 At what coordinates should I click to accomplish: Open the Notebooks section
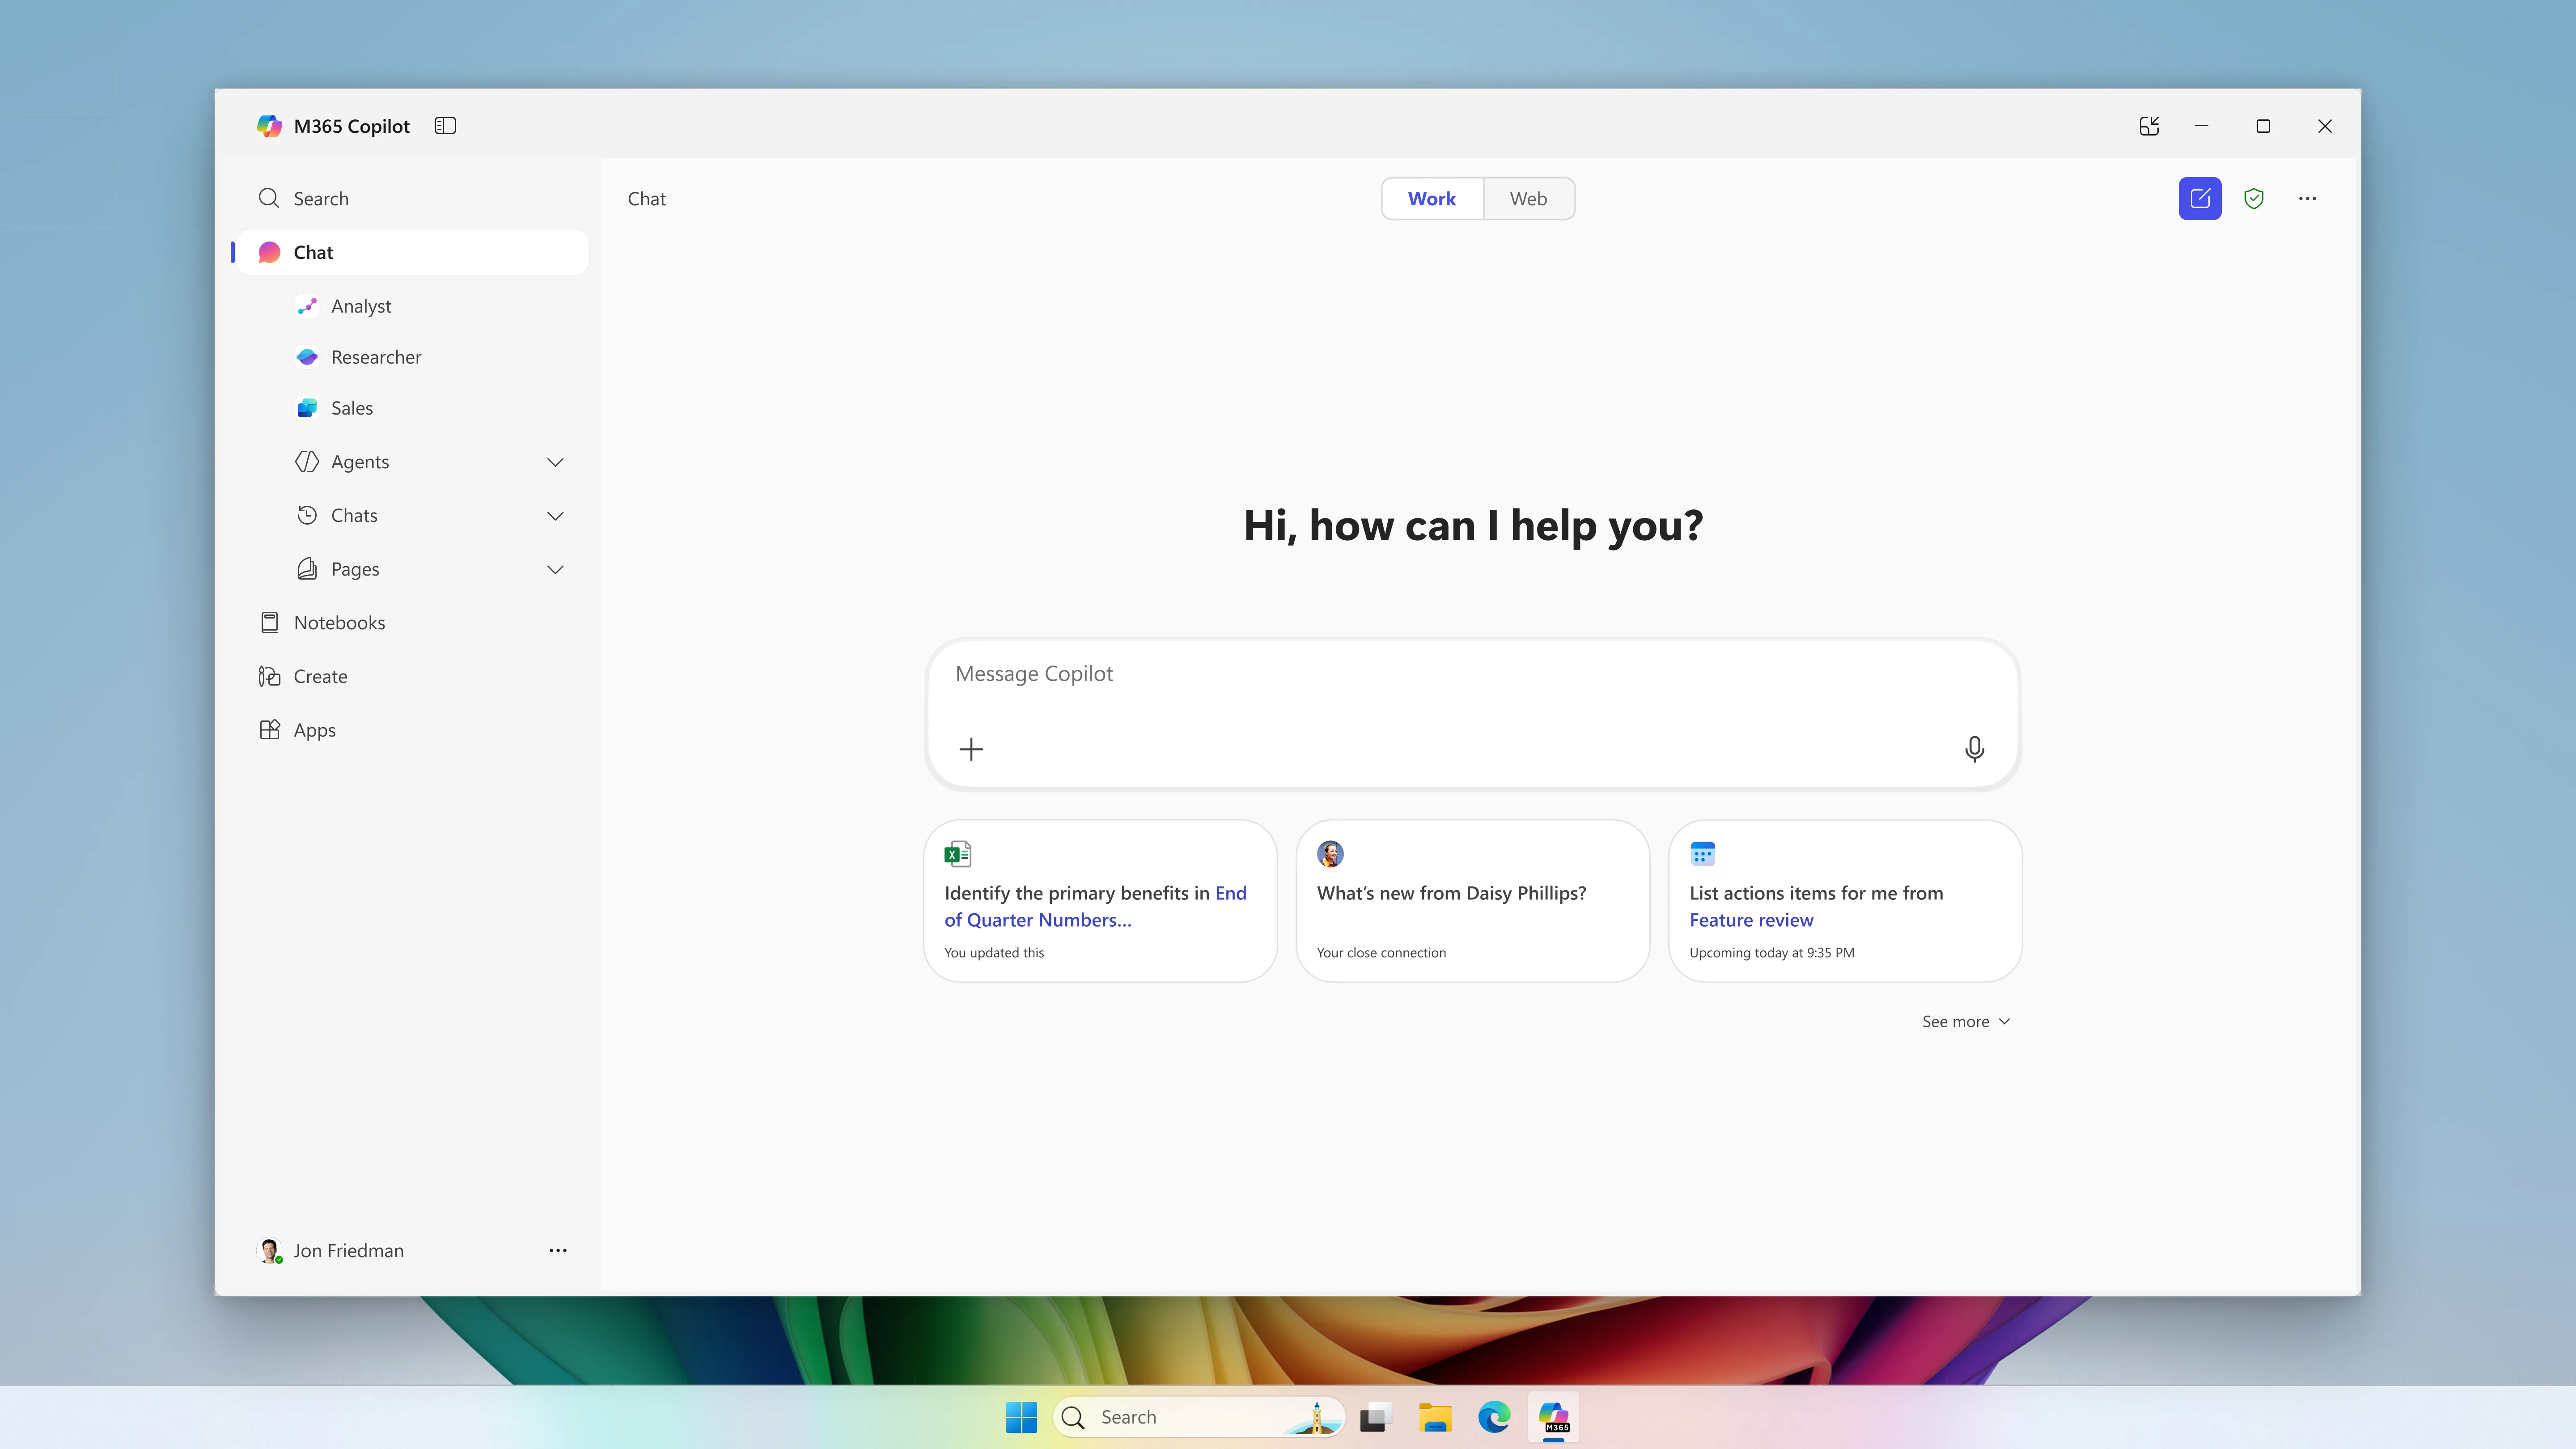pyautogui.click(x=339, y=621)
